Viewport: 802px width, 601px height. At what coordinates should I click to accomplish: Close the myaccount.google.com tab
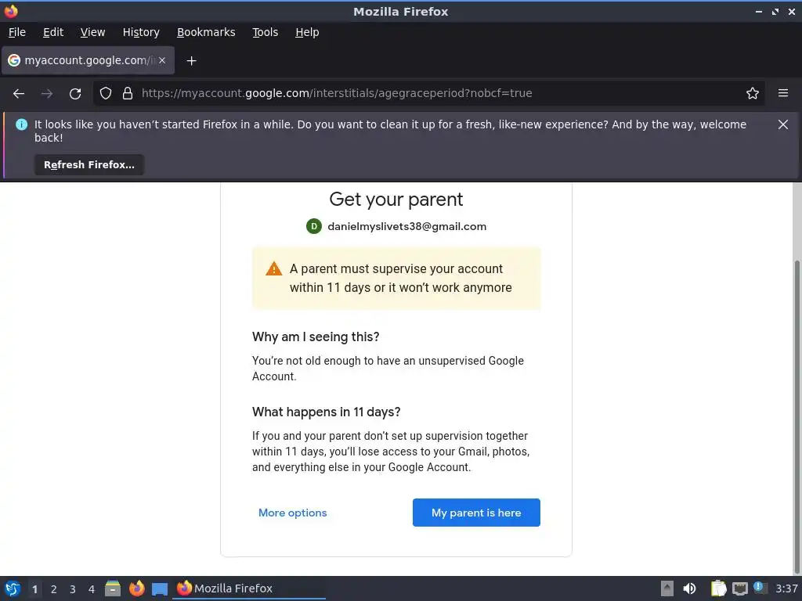[162, 60]
